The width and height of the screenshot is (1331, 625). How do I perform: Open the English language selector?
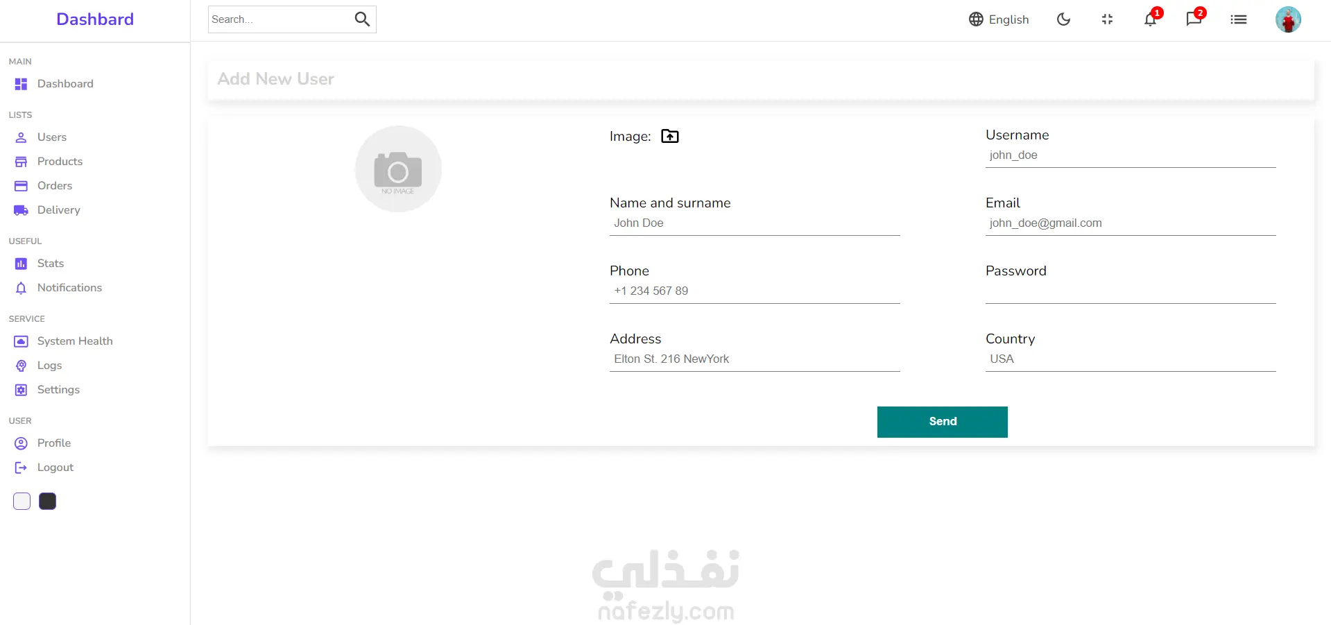999,19
